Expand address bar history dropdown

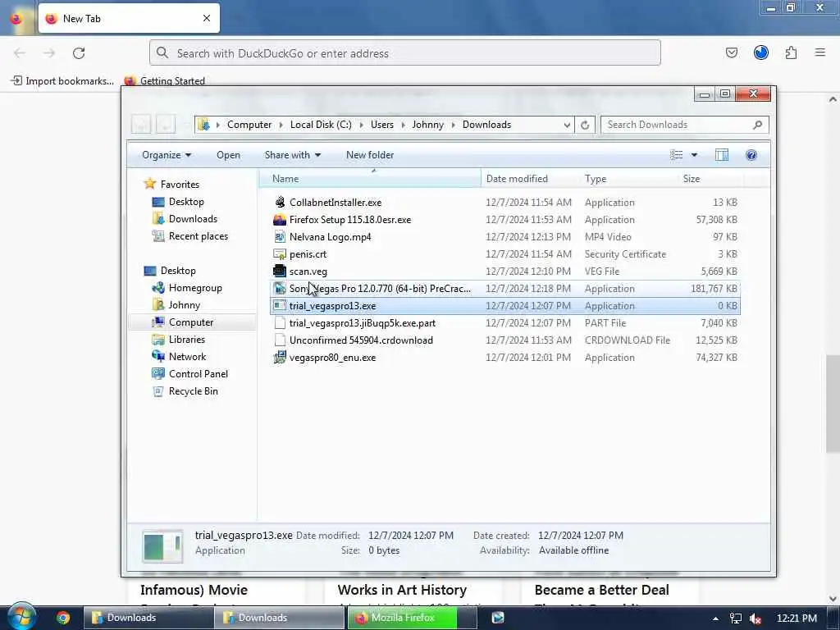tap(567, 125)
